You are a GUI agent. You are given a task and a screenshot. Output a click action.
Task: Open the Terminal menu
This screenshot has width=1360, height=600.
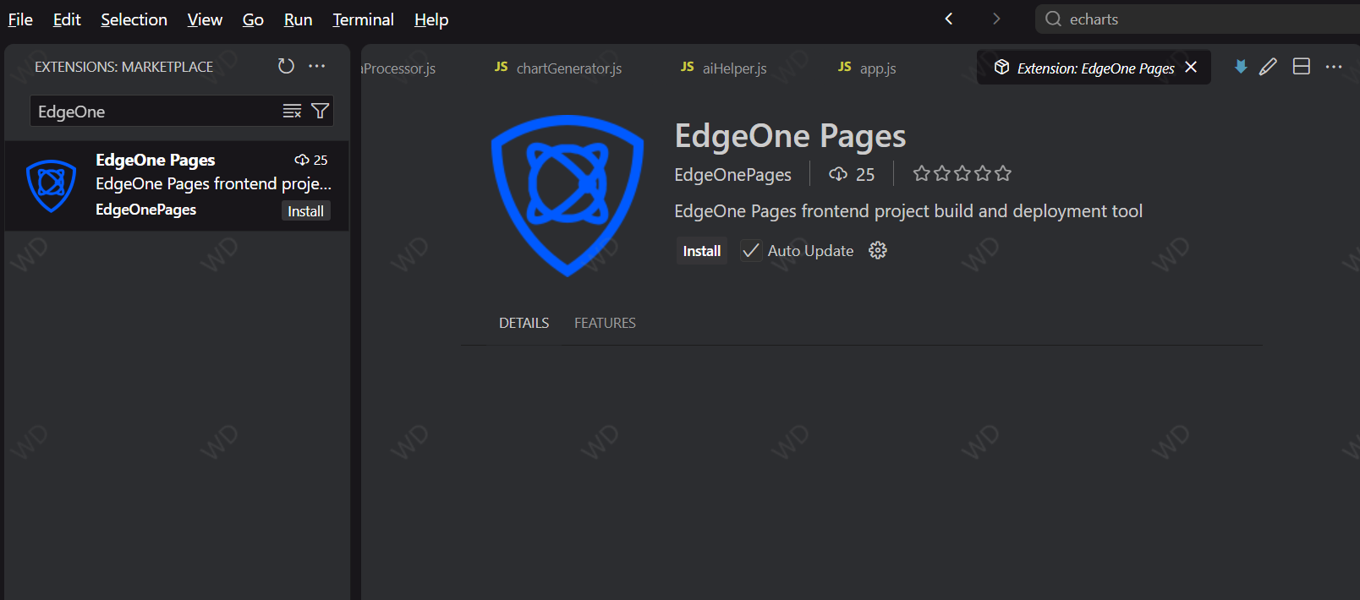[x=363, y=19]
